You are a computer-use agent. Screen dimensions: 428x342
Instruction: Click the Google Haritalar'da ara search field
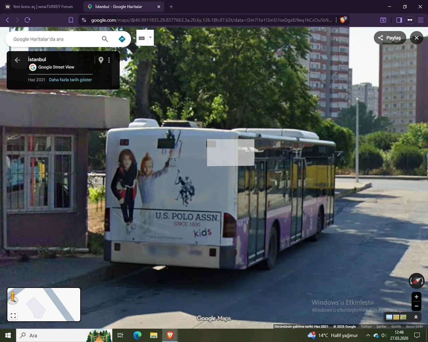click(53, 39)
